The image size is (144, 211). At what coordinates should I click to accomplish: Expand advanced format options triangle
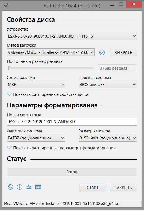coord(9,148)
